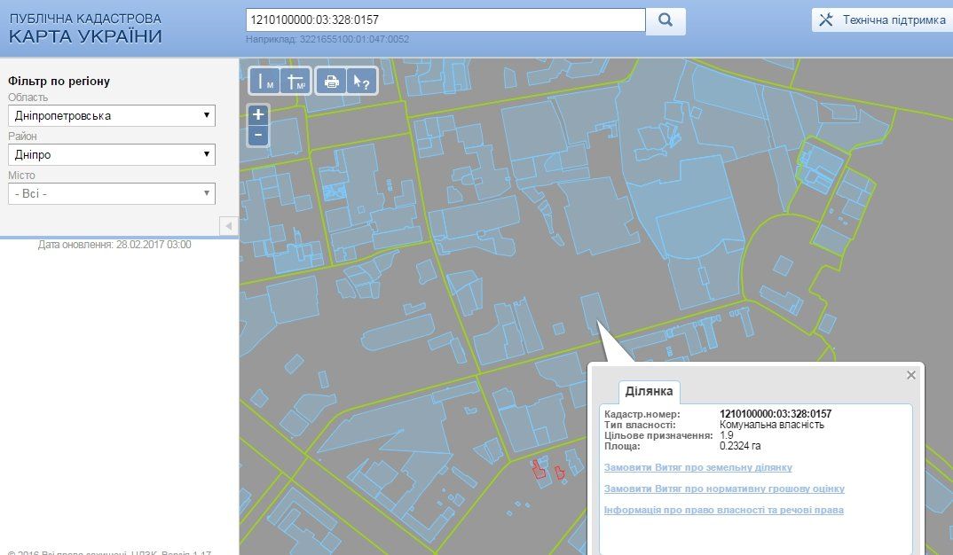
Task: Close the parcel info popup
Action: coord(910,376)
